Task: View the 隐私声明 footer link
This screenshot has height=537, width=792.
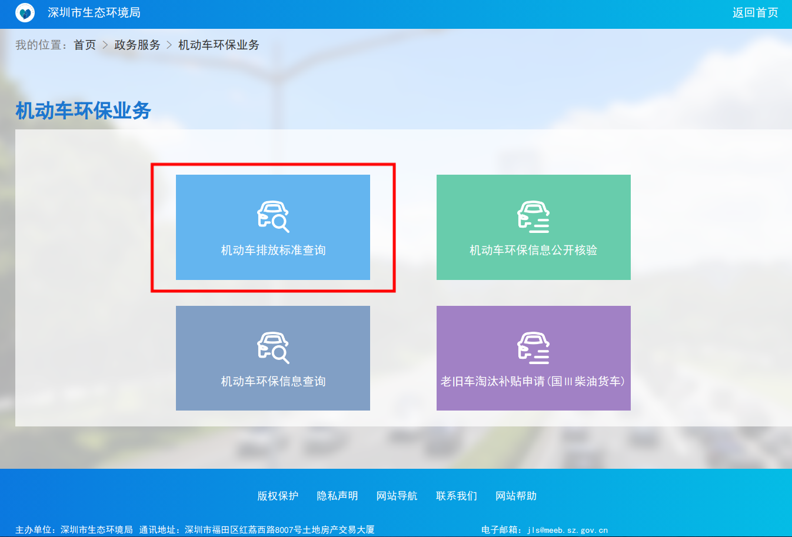Action: [337, 496]
